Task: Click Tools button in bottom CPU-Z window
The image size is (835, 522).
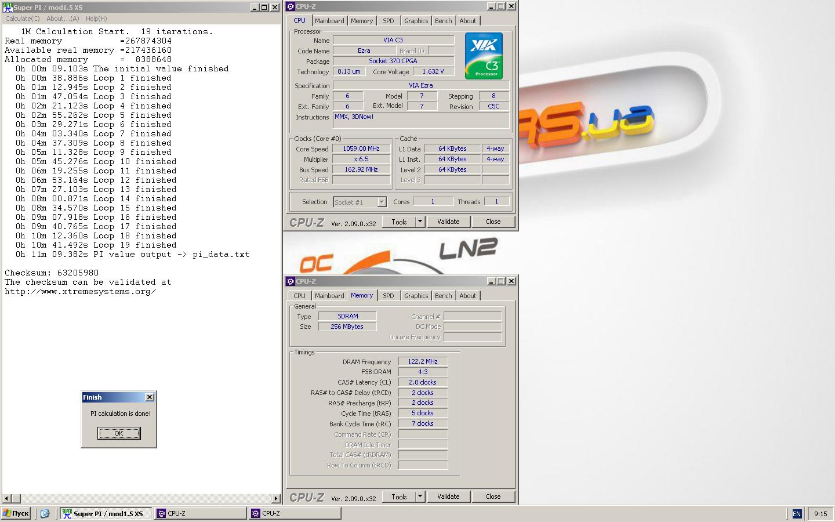Action: pos(399,496)
